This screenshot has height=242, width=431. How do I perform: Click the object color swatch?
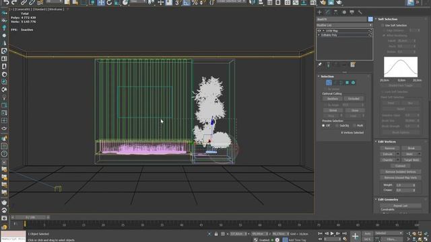point(370,19)
